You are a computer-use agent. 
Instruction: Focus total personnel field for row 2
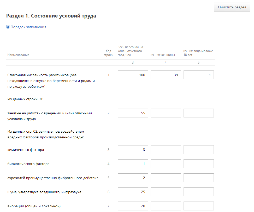pos(133,113)
